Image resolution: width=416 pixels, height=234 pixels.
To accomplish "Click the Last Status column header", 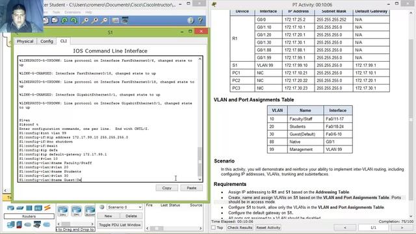I will (170, 205).
